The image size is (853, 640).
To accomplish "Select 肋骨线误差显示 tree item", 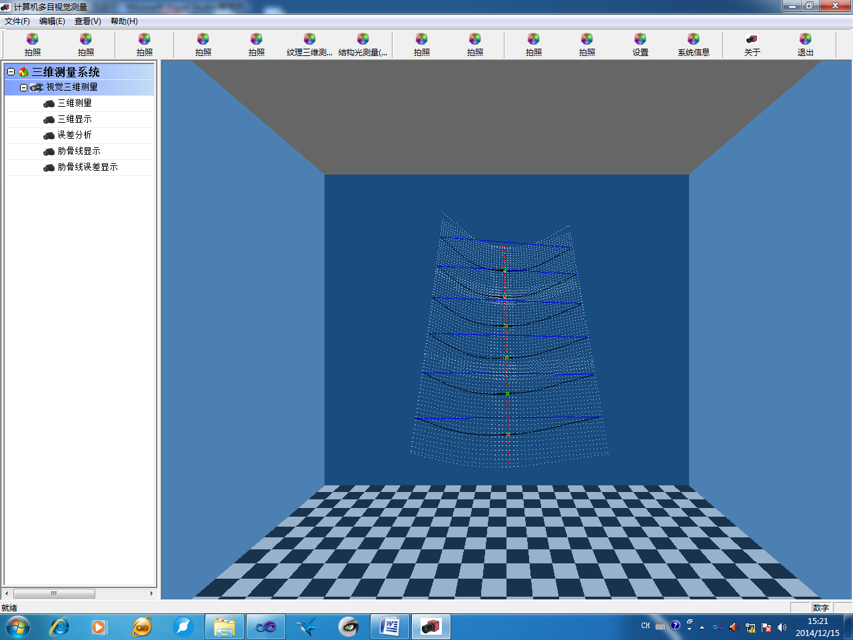I will [87, 167].
